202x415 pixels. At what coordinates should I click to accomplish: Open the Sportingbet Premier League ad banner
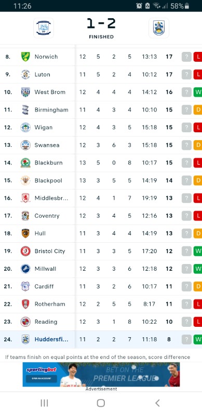(101, 375)
